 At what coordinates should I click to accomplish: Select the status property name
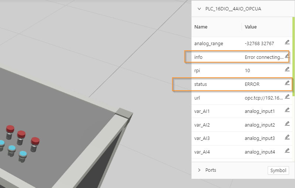click(x=200, y=84)
